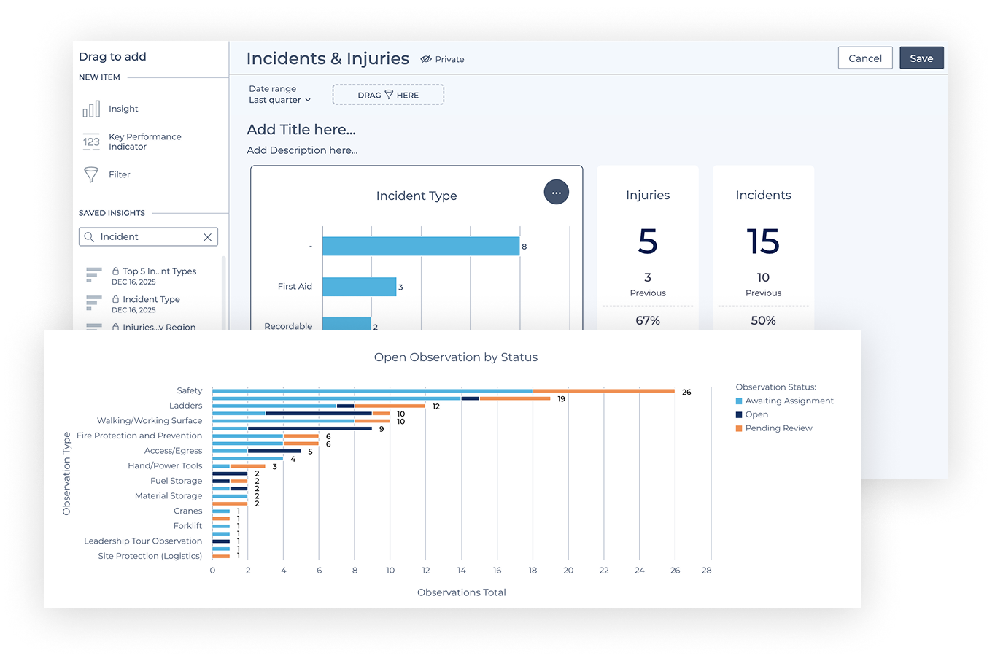Select the Filter funnel icon
Screen dimensions: 995x661
[x=91, y=174]
